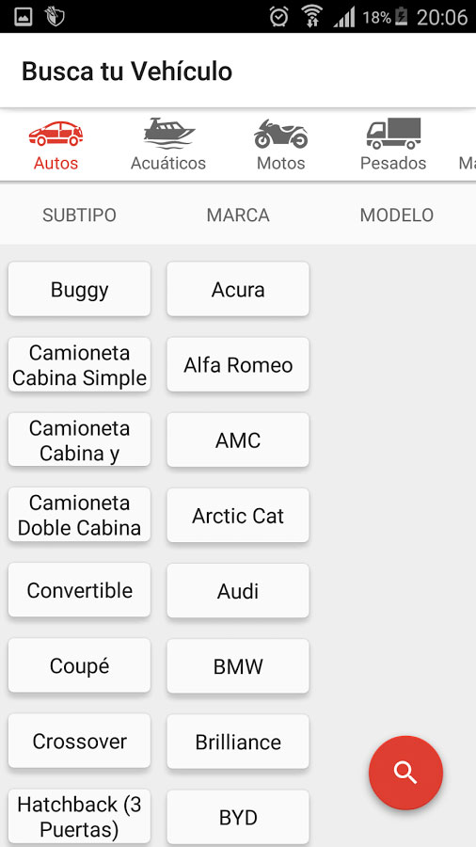Open the alarm clock status icon
The image size is (476, 847).
[x=279, y=17]
